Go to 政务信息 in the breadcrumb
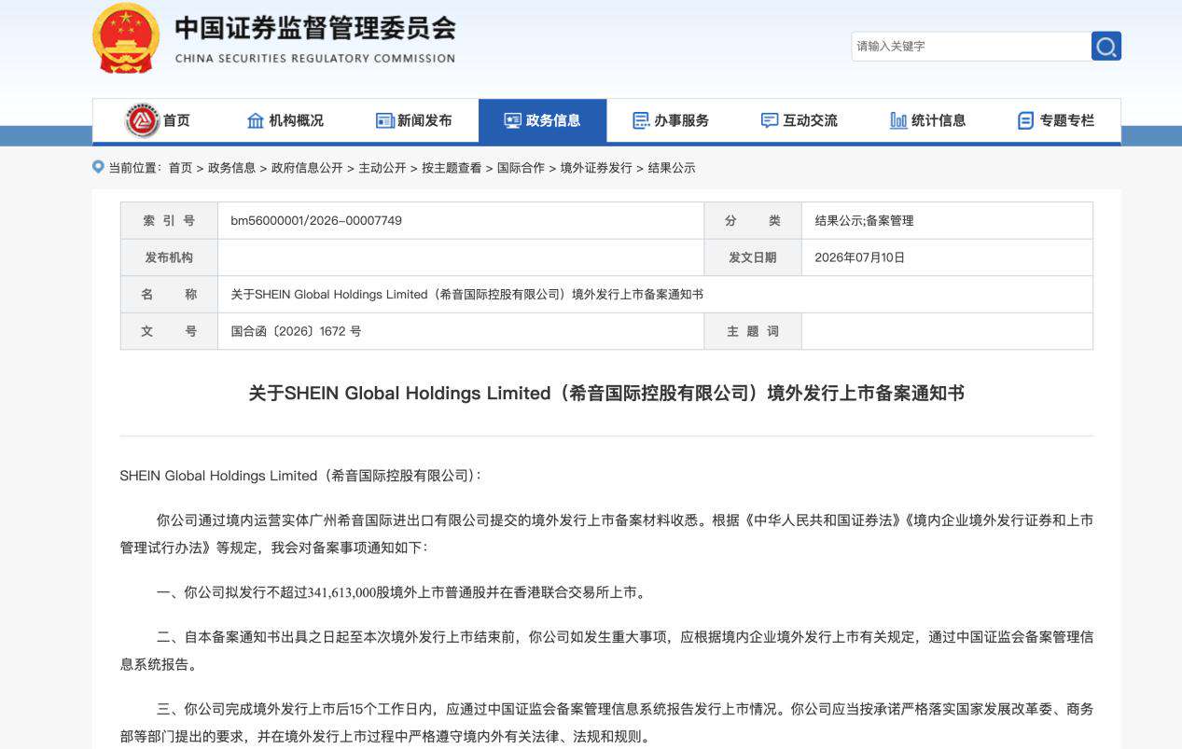The width and height of the screenshot is (1182, 749). point(231,168)
